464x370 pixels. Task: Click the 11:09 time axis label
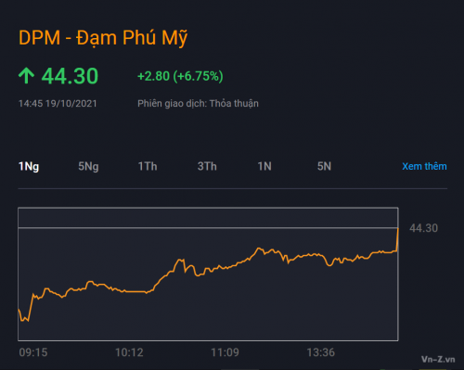tap(225, 352)
